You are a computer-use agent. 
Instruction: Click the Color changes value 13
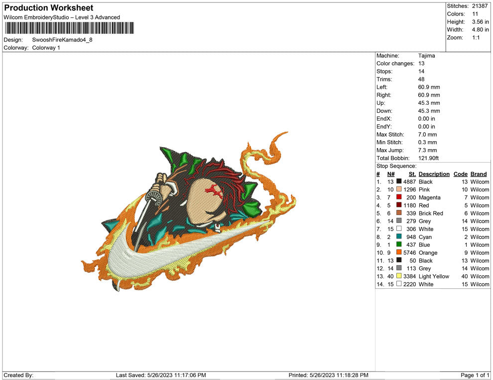(421, 63)
